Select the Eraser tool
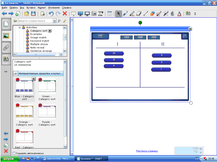Screen dimensions: 217x162 (139, 13)
